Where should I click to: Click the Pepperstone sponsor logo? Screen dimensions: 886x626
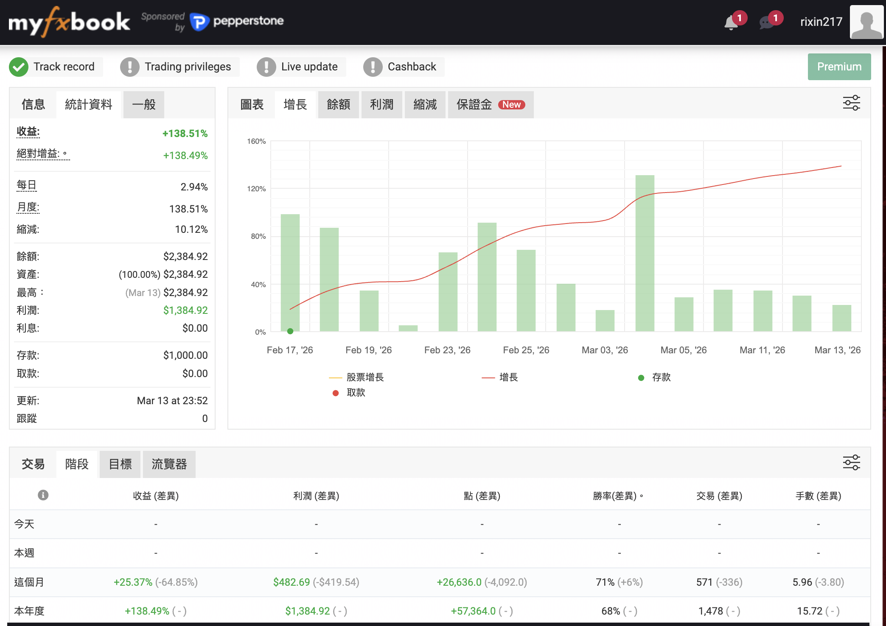click(x=237, y=21)
